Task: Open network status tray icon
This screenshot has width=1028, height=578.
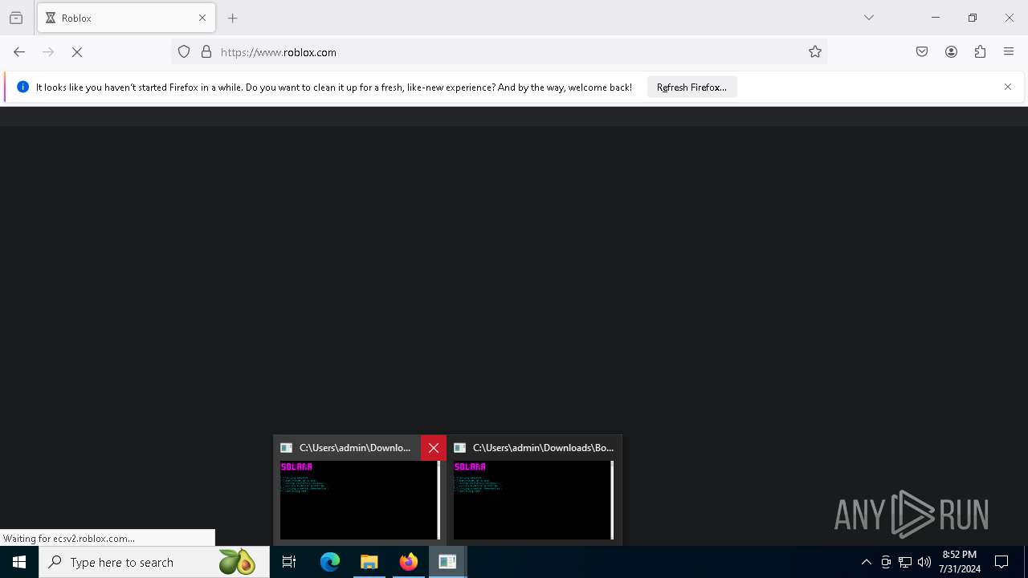Action: (x=905, y=562)
